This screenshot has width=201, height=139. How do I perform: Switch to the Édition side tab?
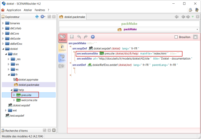[63, 38]
